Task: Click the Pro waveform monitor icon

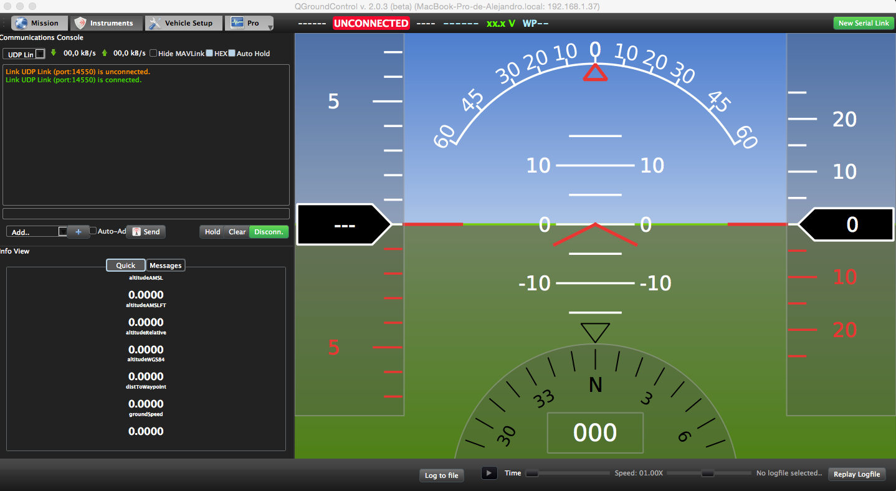Action: point(237,23)
